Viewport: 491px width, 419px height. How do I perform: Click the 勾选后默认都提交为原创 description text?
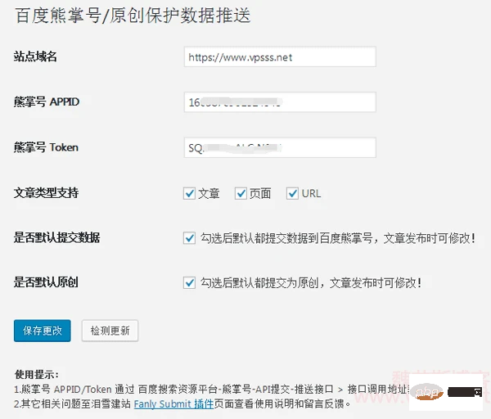[311, 283]
